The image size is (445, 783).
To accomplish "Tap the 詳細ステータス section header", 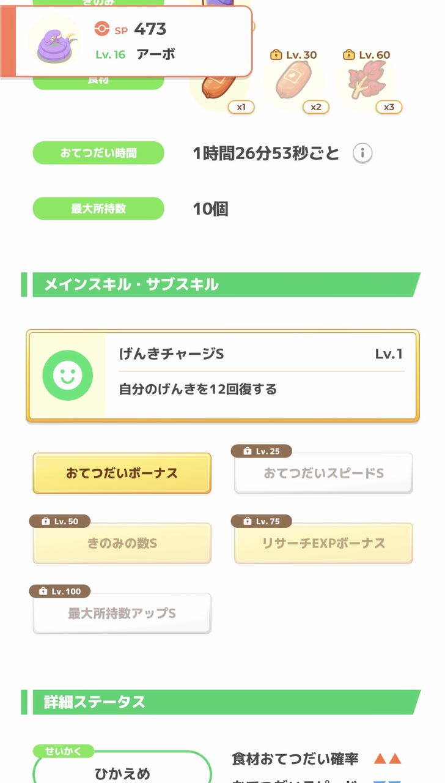I will point(221,702).
